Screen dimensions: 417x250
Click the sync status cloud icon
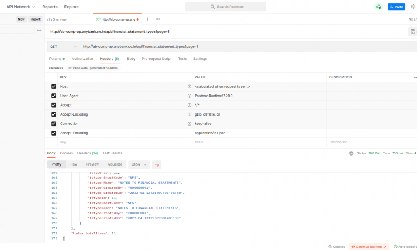coord(379,7)
